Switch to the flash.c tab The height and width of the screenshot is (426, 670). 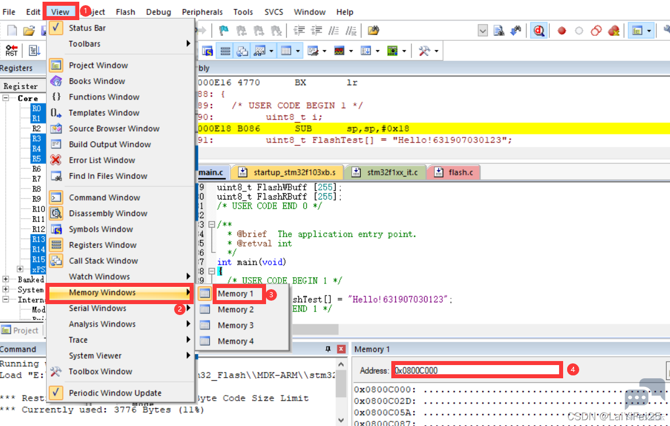click(x=454, y=172)
